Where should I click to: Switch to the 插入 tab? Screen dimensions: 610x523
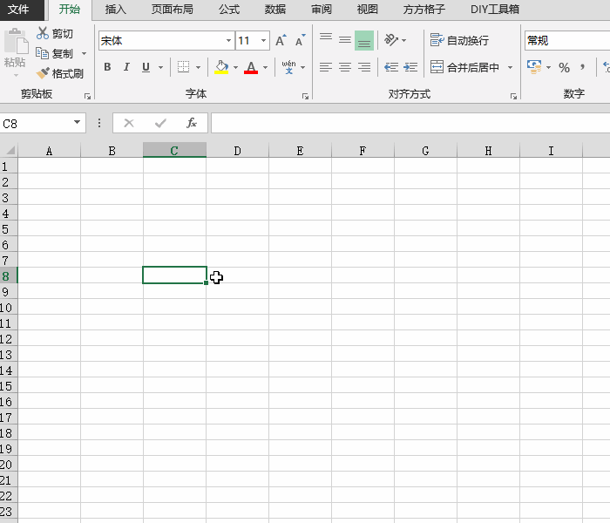pos(116,9)
